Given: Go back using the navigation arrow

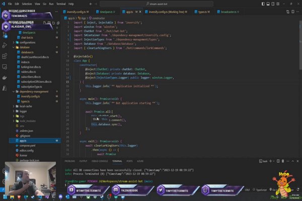Looking at the screenshot, I should tap(91, 4).
